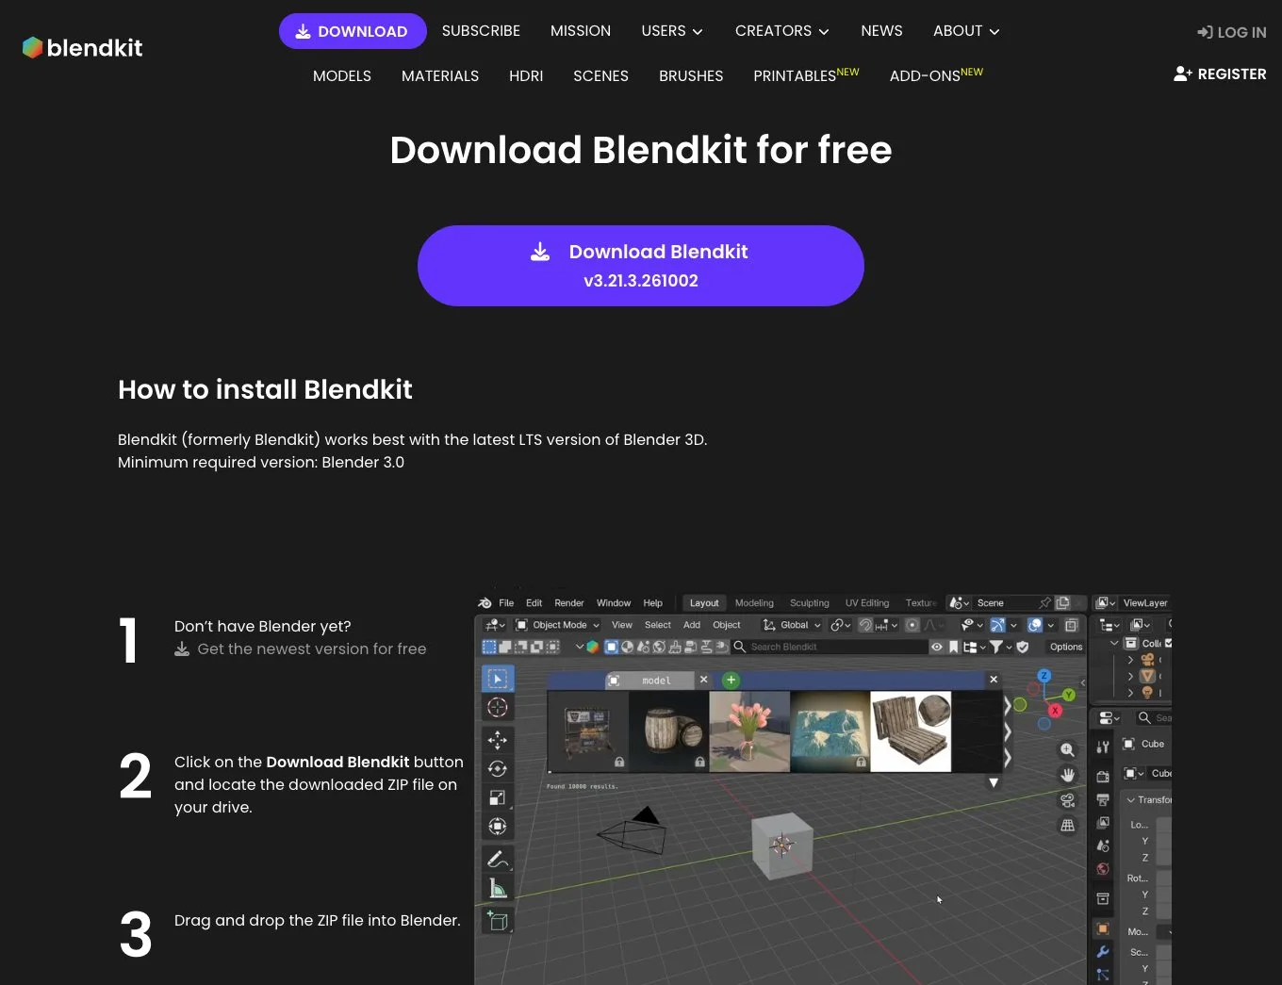Open the Output properties tab icon

[x=1103, y=799]
